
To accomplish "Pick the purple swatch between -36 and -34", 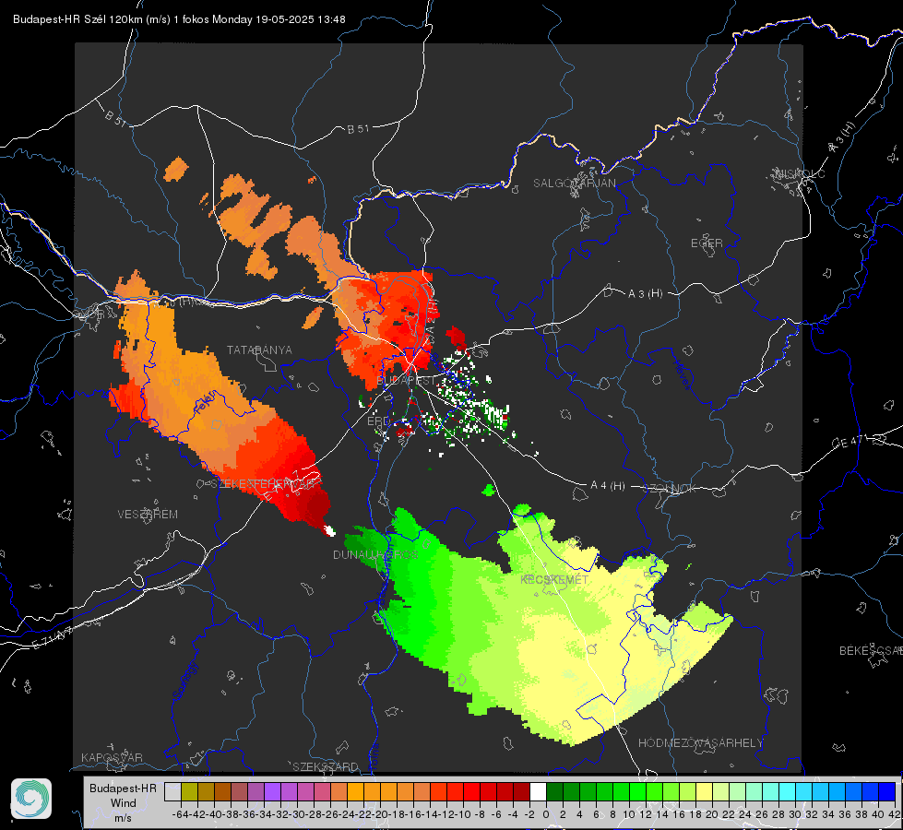I will pyautogui.click(x=255, y=792).
